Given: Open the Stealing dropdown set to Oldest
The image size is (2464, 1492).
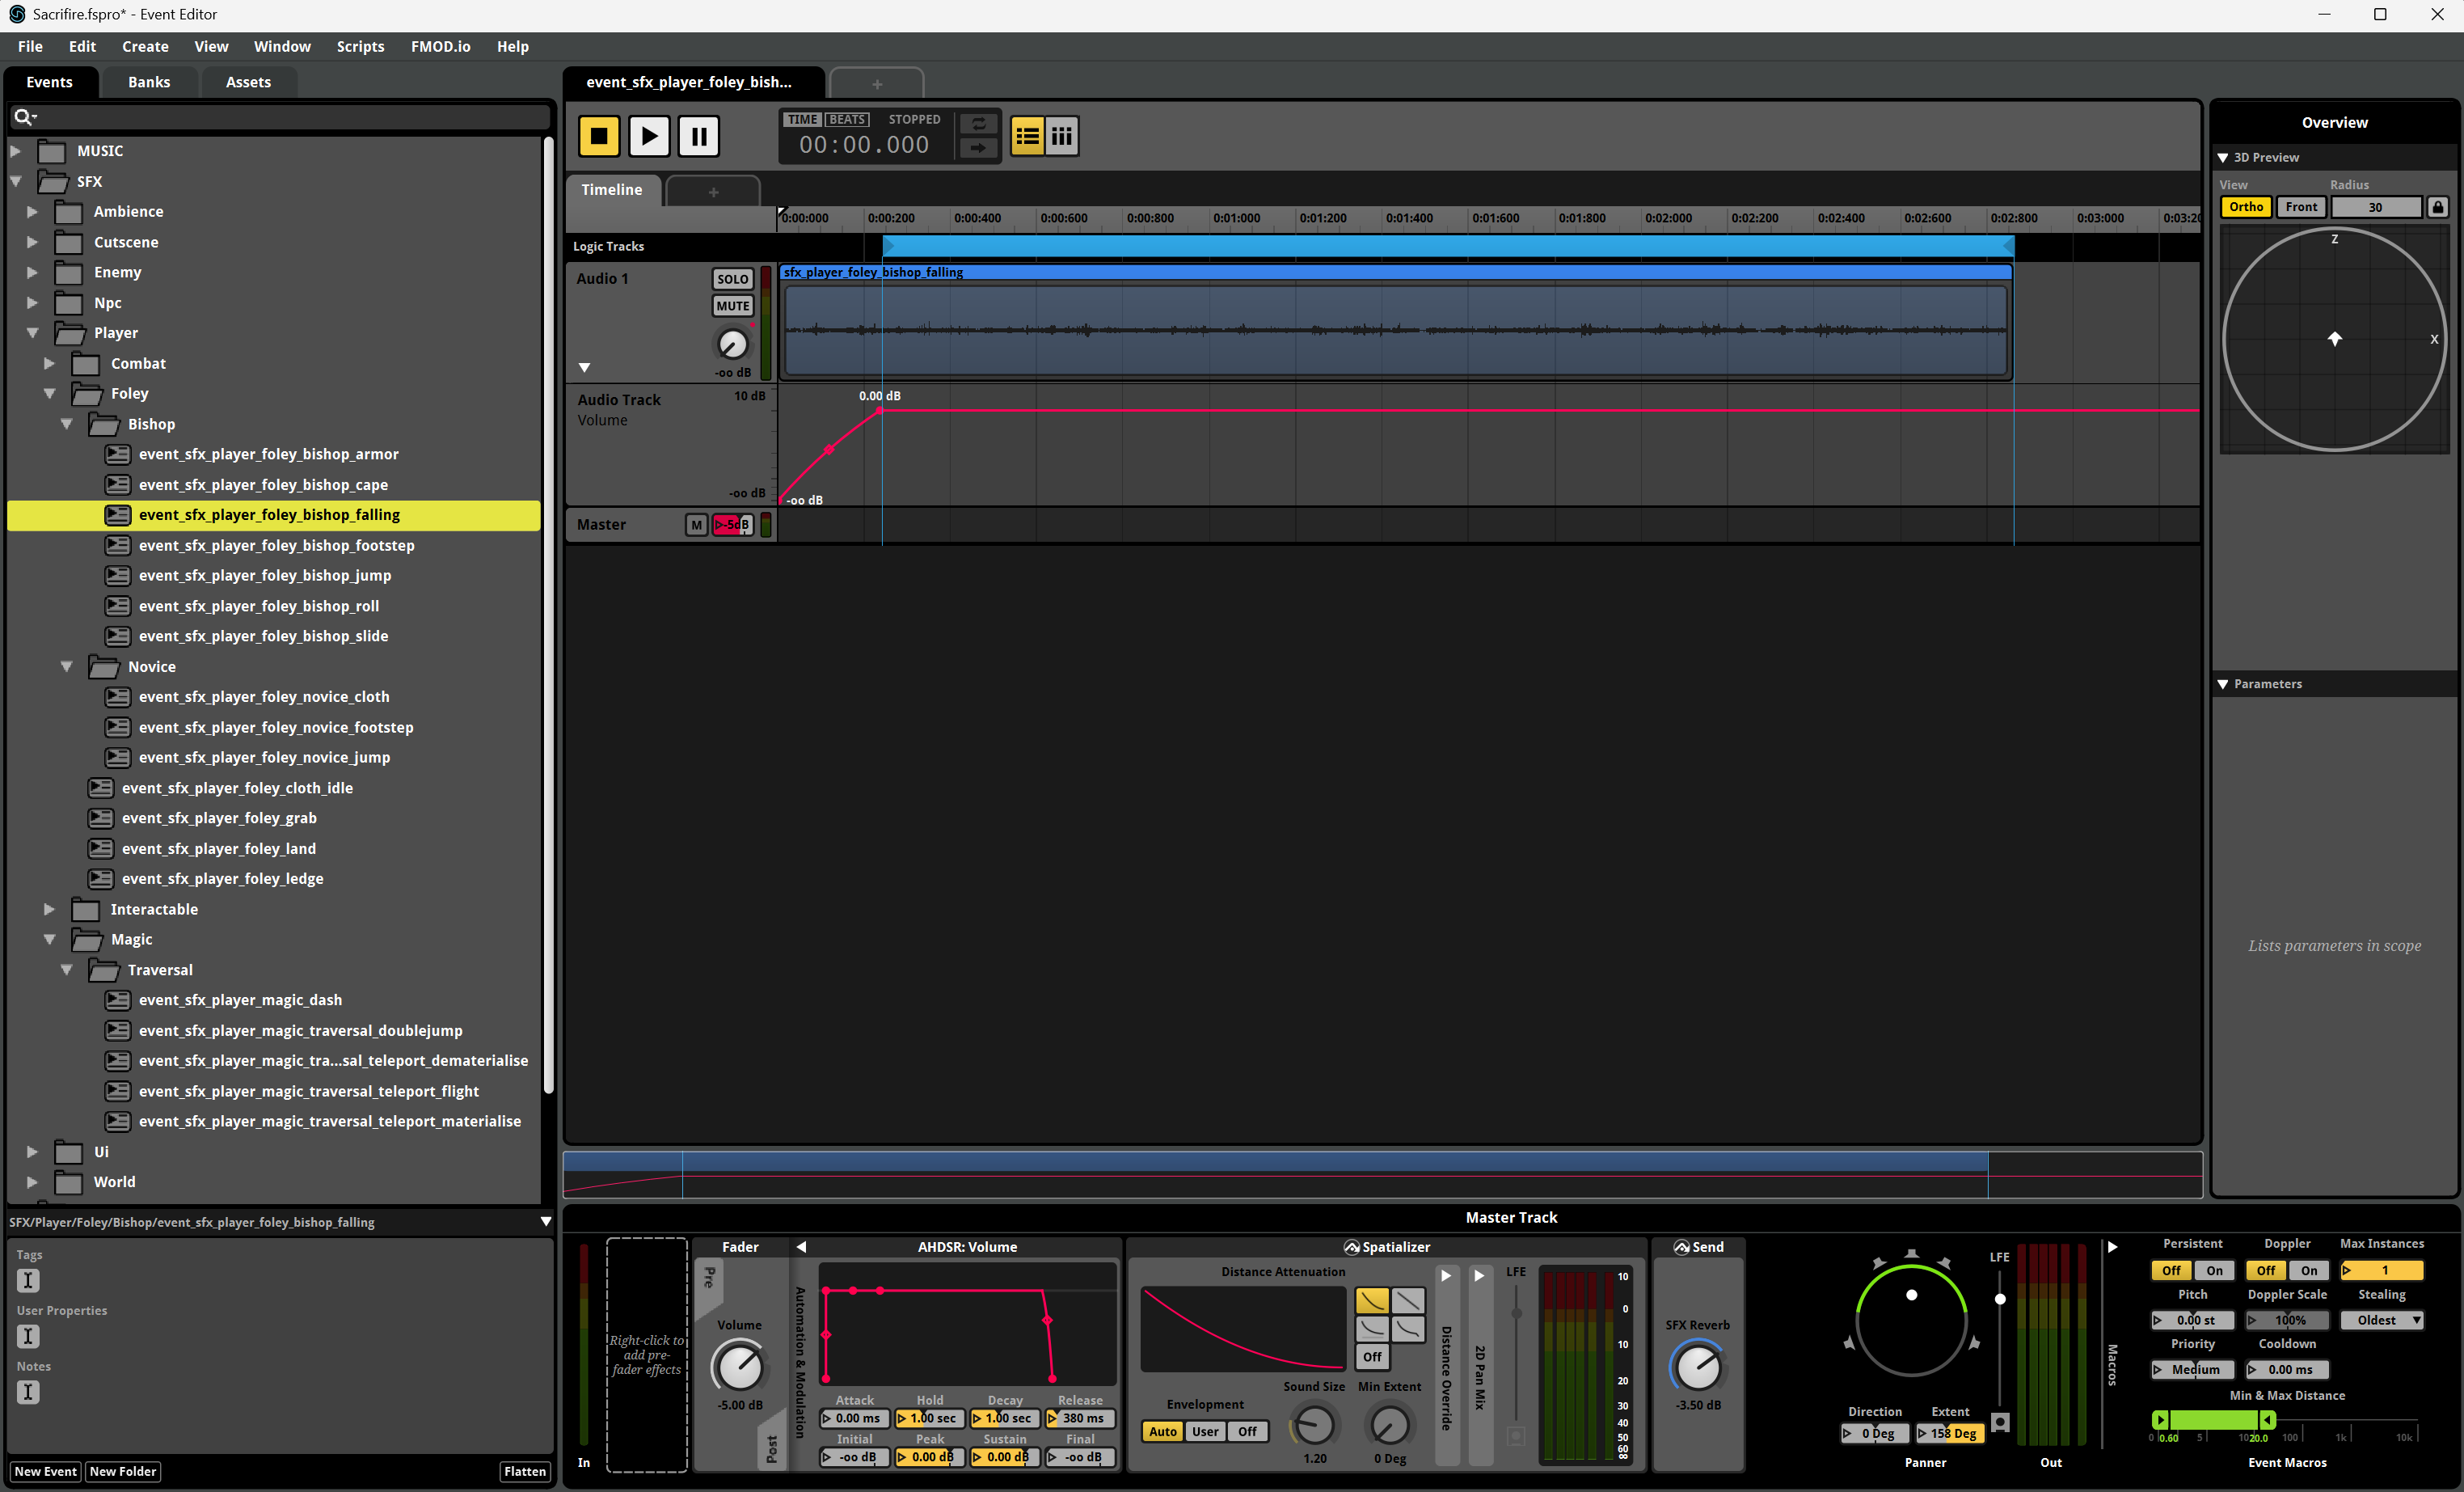Looking at the screenshot, I should click(x=2382, y=1320).
